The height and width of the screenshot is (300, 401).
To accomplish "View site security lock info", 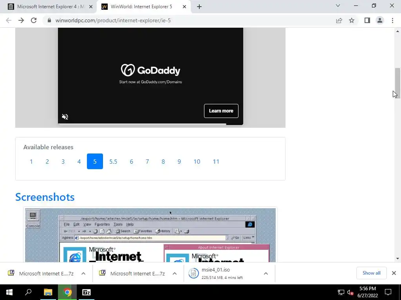I will pos(49,20).
